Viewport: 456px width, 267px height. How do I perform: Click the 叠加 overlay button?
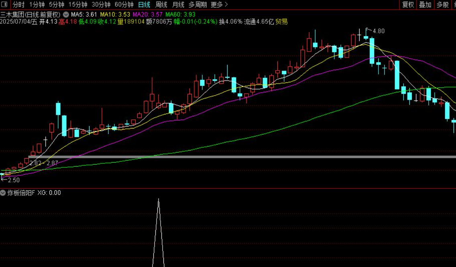(x=425, y=5)
